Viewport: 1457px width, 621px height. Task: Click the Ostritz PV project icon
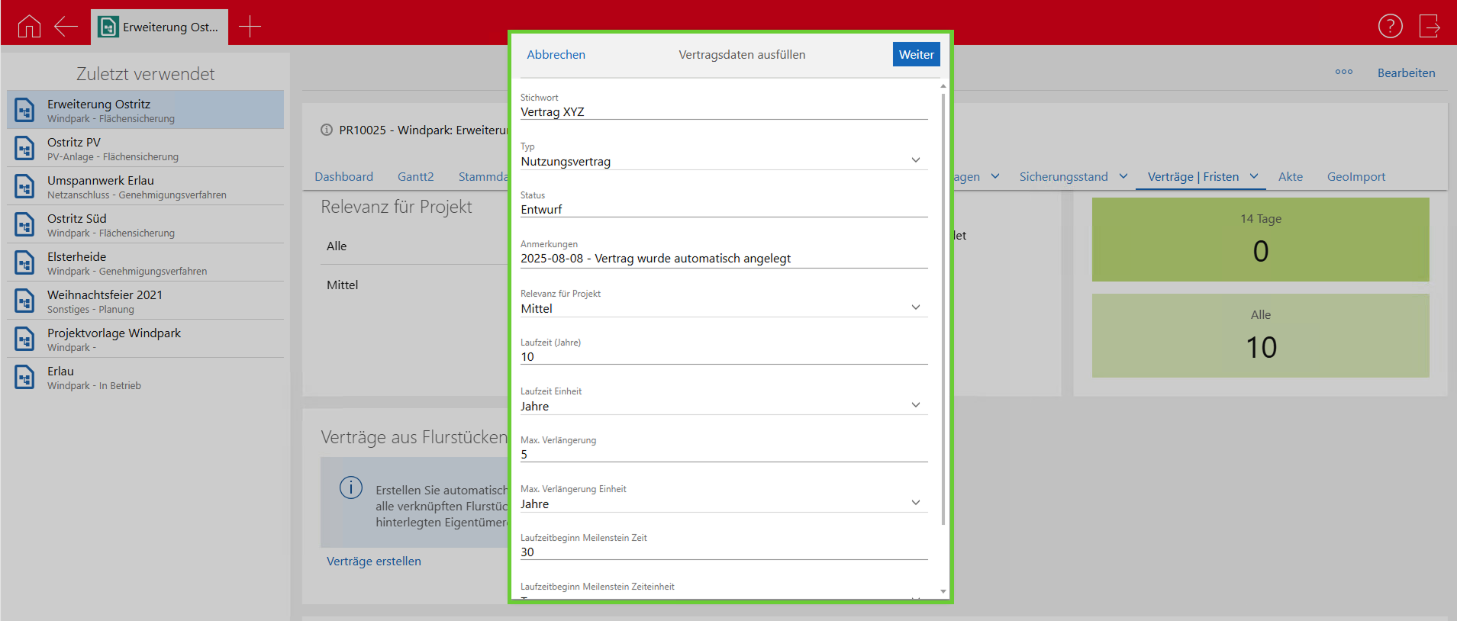click(x=24, y=148)
